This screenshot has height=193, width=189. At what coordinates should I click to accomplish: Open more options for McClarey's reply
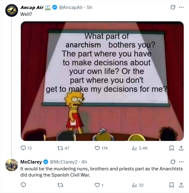[x=181, y=162]
